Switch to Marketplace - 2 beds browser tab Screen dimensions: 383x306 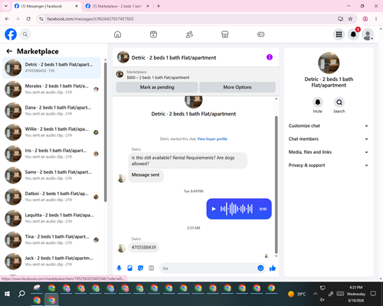pyautogui.click(x=117, y=6)
